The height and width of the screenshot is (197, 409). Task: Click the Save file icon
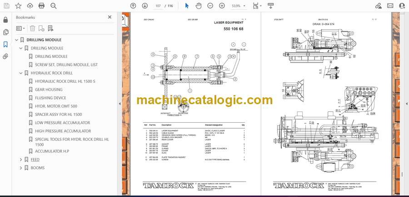tap(6, 6)
